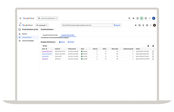Screen dimensions: 174x112
Task: Click green circled trial badge in back bar
Action: pos(142,18)
